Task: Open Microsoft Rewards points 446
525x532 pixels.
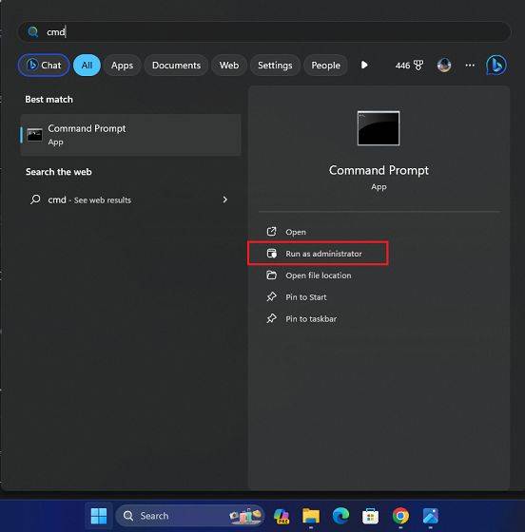Action: pyautogui.click(x=409, y=66)
